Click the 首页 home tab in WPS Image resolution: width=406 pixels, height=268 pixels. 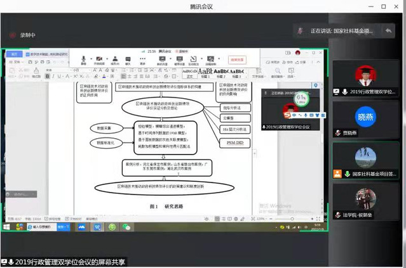pyautogui.click(x=14, y=54)
